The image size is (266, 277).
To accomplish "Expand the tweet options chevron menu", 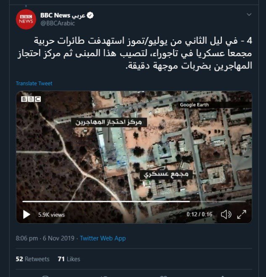I will (x=249, y=15).
